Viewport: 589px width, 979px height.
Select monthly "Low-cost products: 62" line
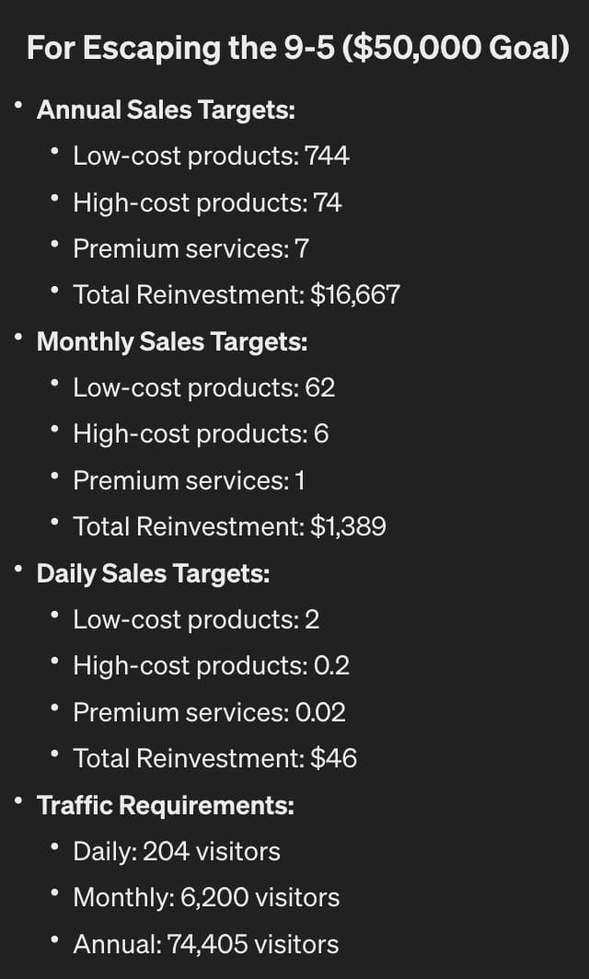(x=203, y=388)
